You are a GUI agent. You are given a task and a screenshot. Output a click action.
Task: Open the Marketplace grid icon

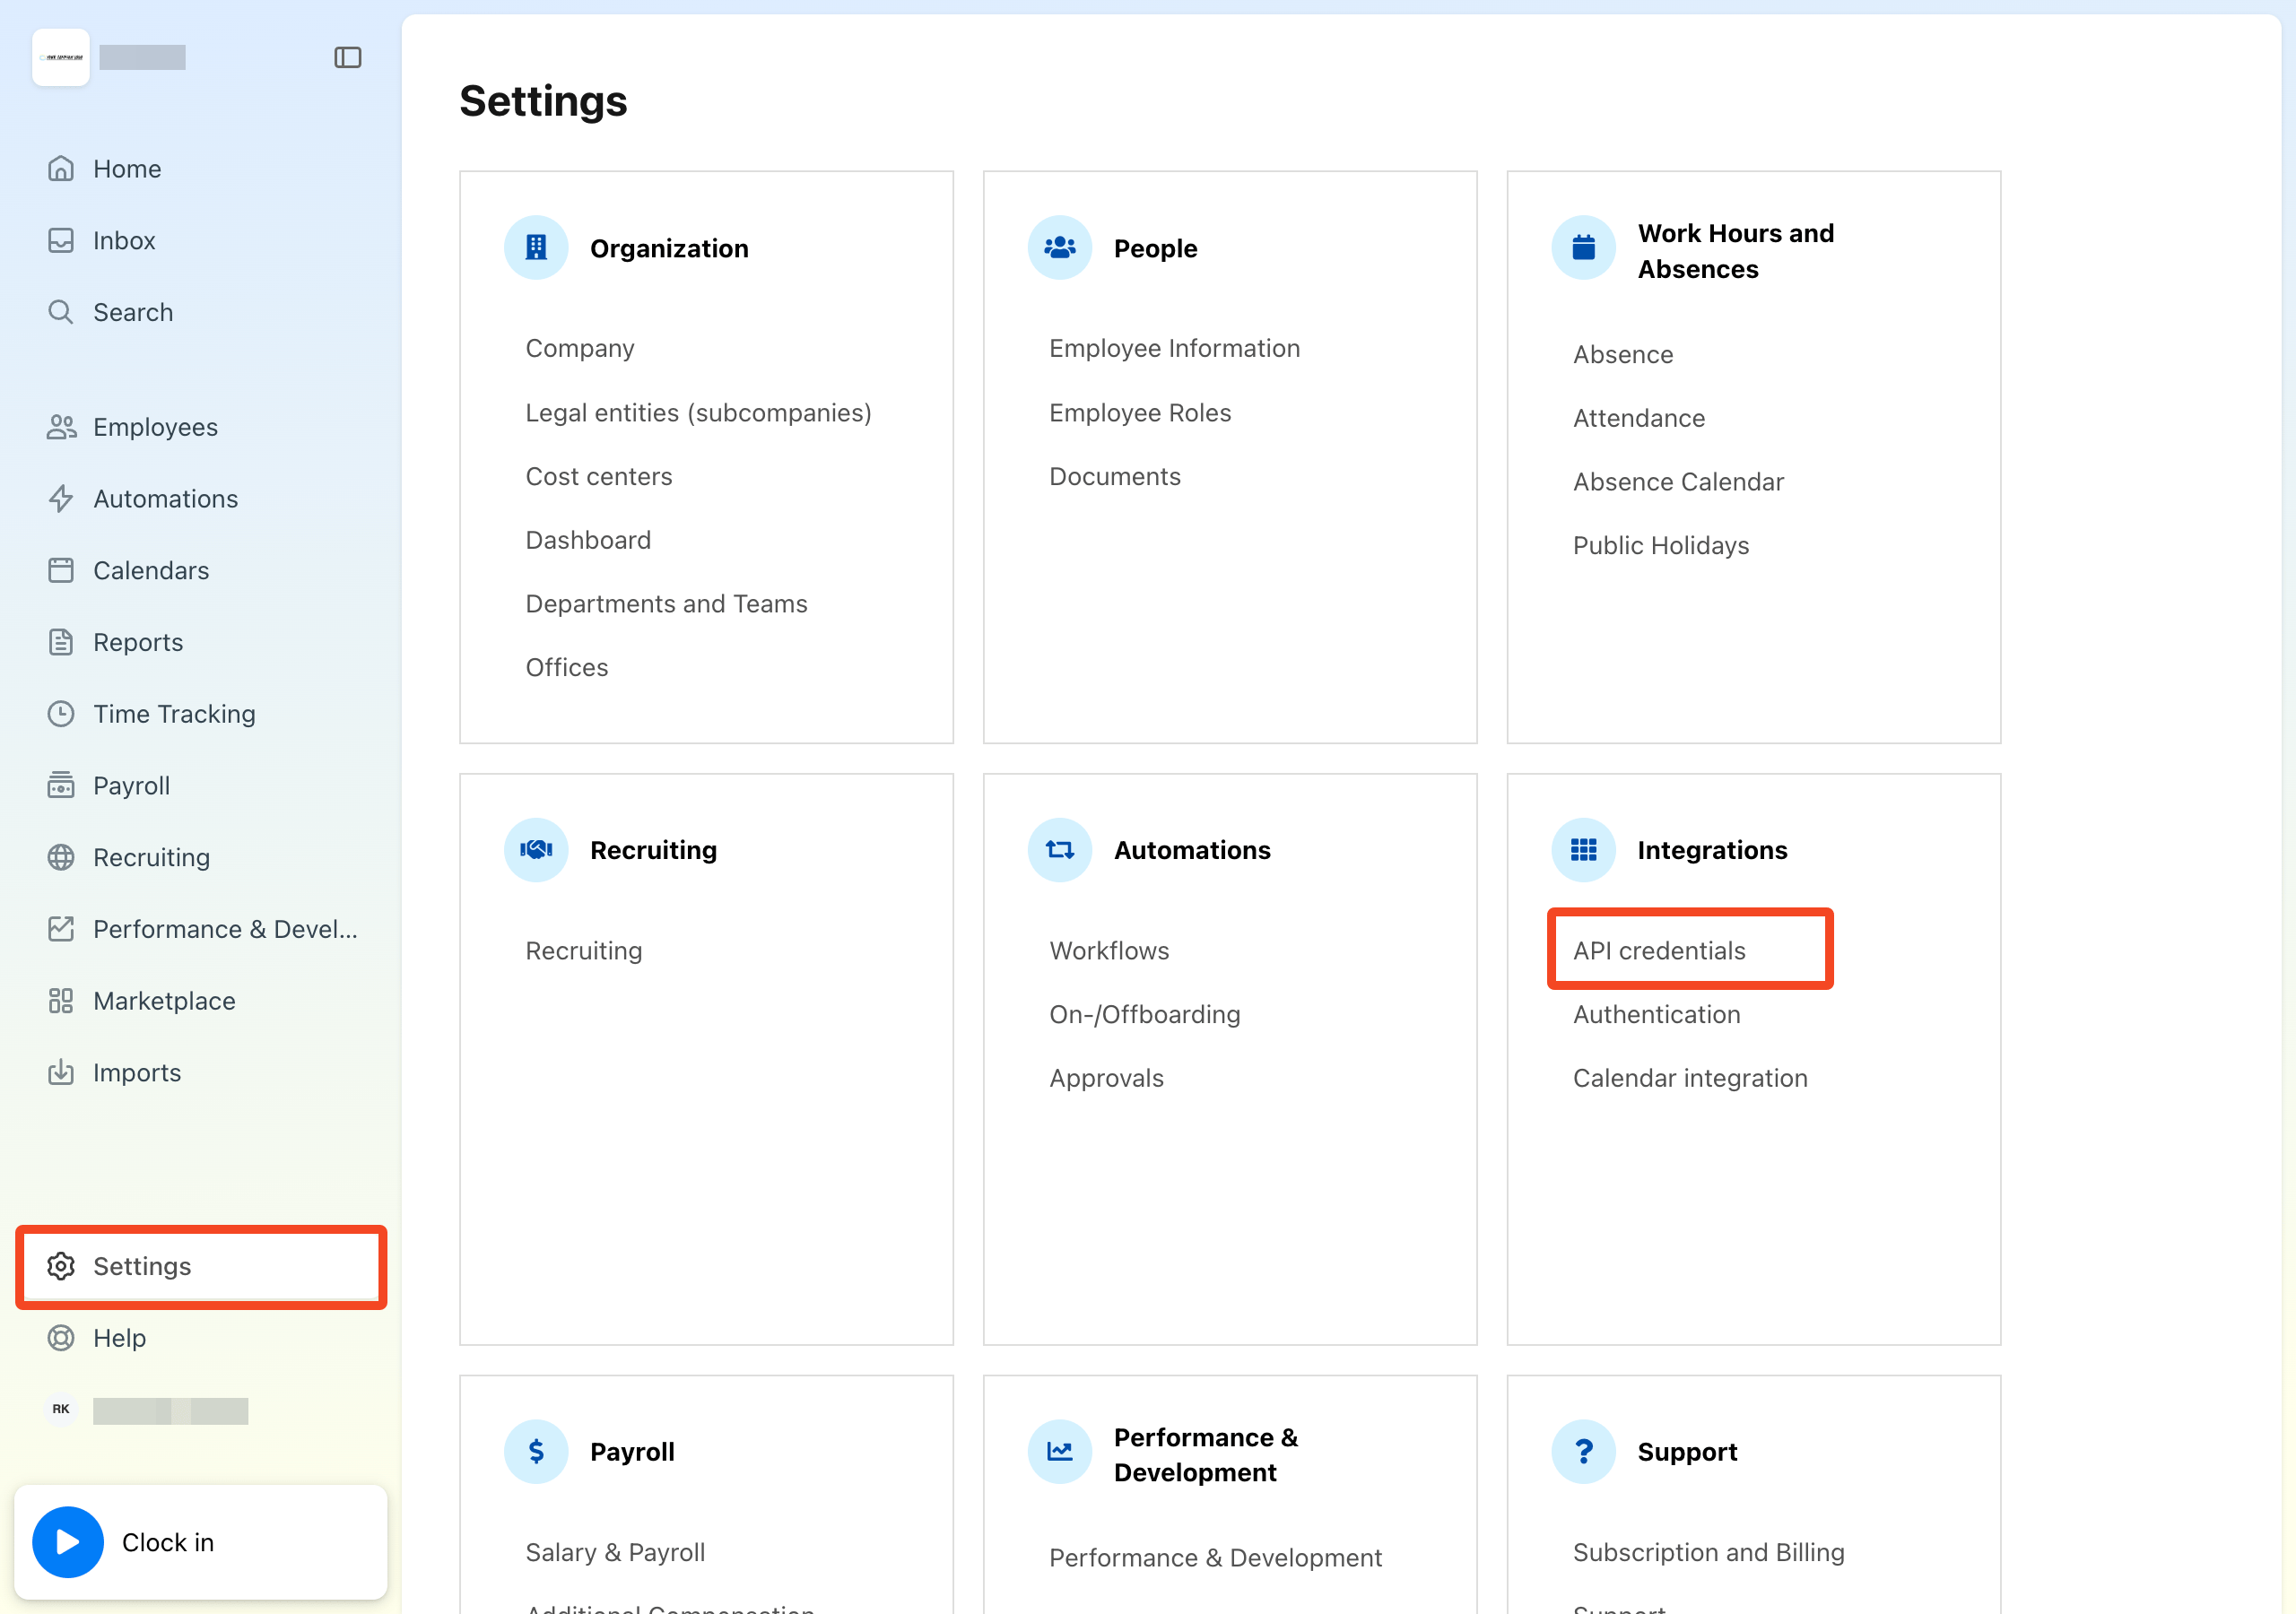coord(61,1001)
